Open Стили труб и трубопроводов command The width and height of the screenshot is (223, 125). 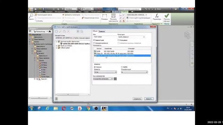click(x=138, y=18)
